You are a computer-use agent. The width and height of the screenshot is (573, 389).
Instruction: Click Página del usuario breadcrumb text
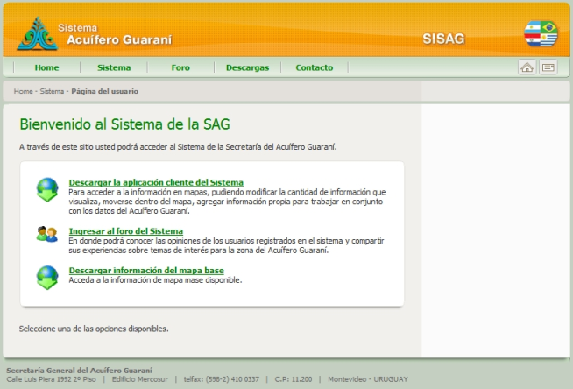tap(104, 91)
